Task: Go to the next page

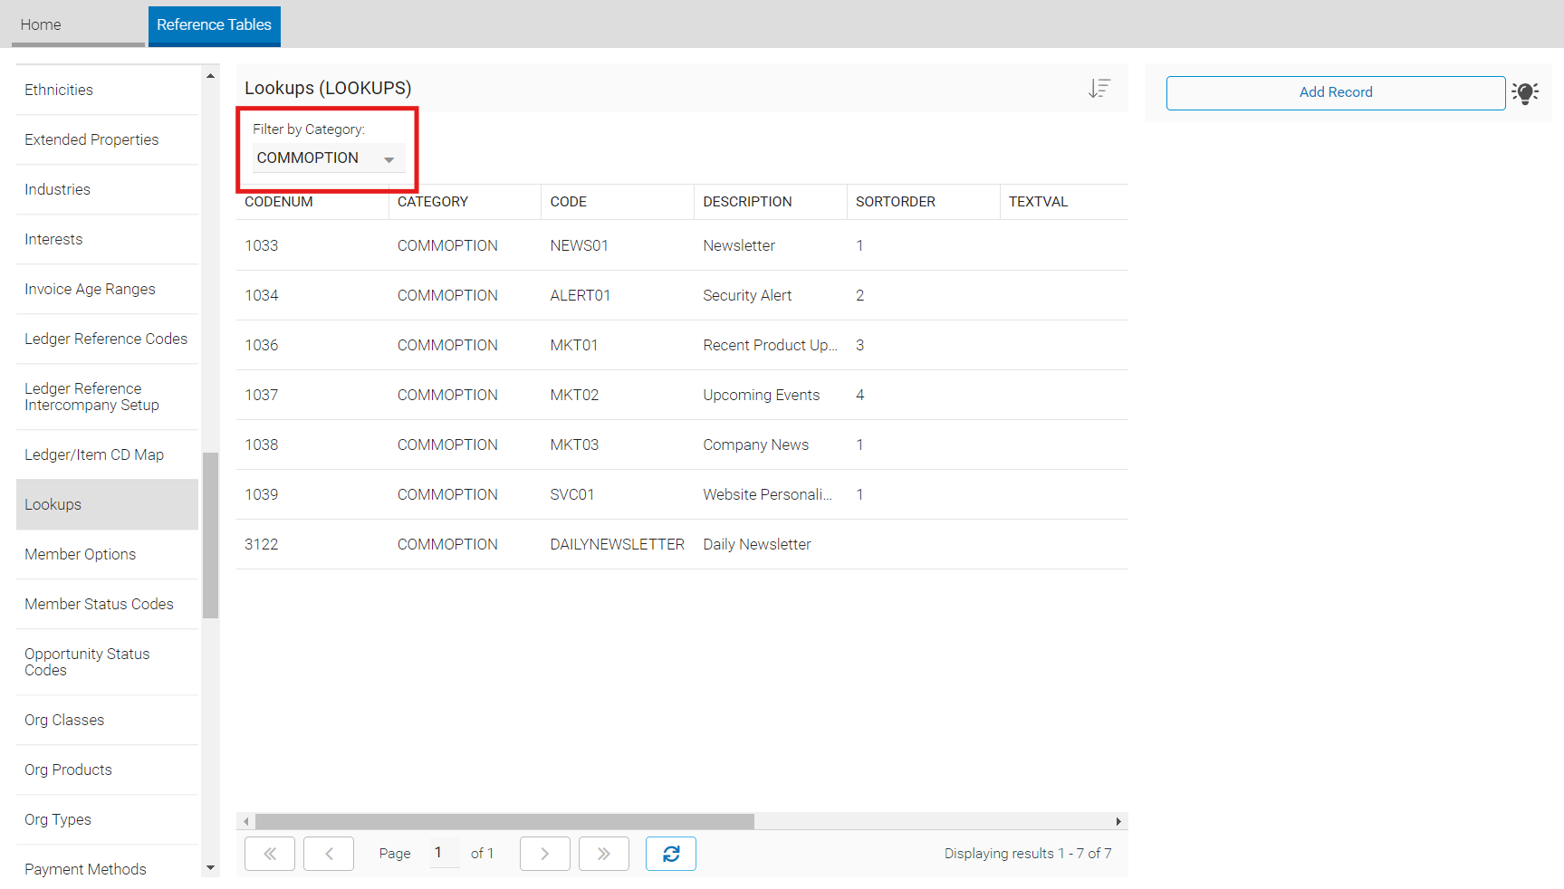Action: (x=545, y=854)
